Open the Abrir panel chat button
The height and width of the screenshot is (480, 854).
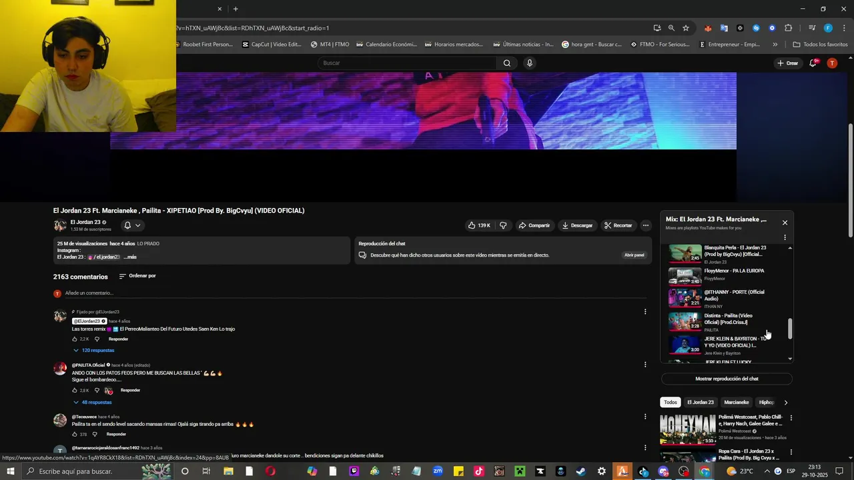point(634,255)
